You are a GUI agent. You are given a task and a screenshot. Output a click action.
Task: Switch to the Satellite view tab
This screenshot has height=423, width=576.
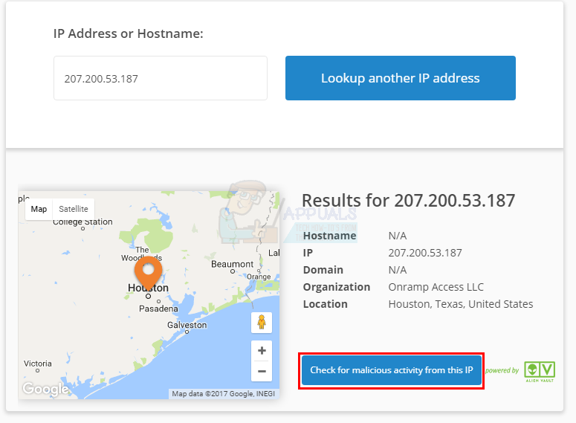74,209
